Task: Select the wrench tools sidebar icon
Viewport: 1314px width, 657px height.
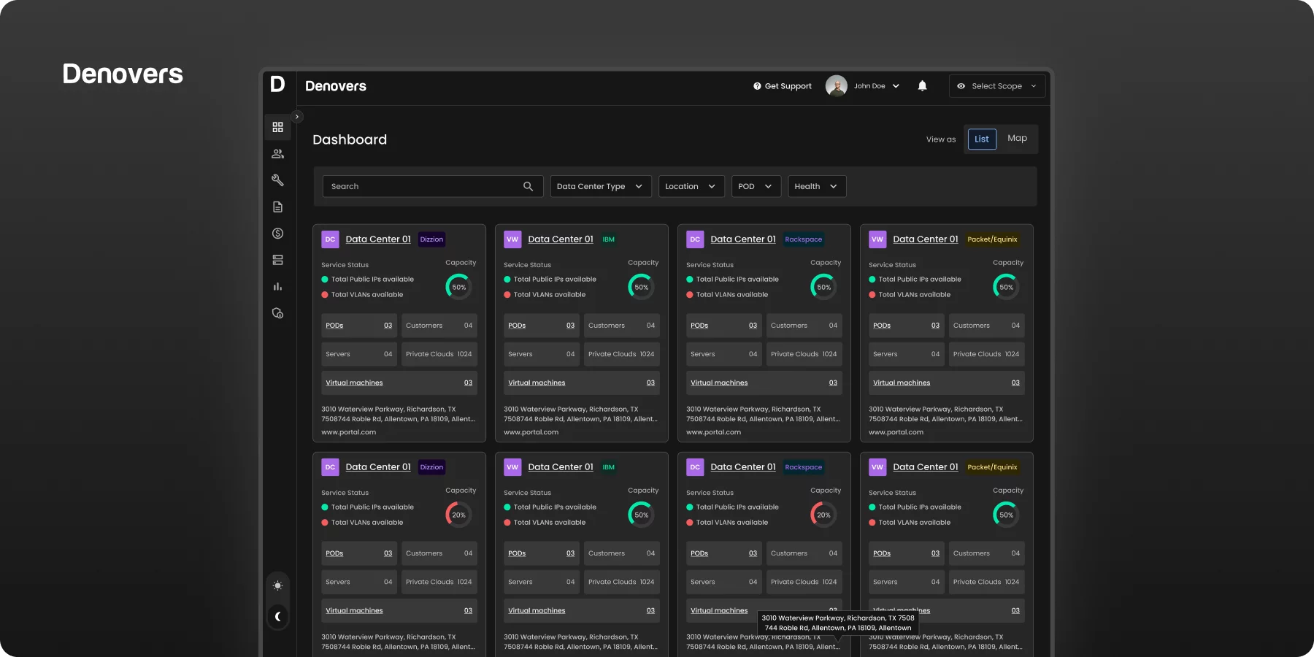Action: [x=277, y=180]
